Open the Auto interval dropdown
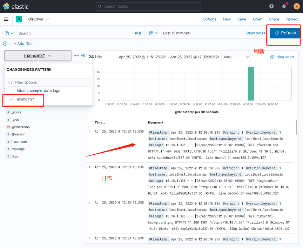303x248 pixels. click(236, 57)
